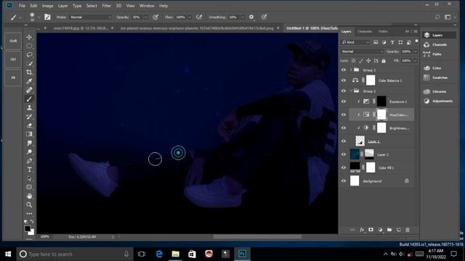Select the Eyedropper tool
This screenshot has width=465, height=261.
click(29, 81)
